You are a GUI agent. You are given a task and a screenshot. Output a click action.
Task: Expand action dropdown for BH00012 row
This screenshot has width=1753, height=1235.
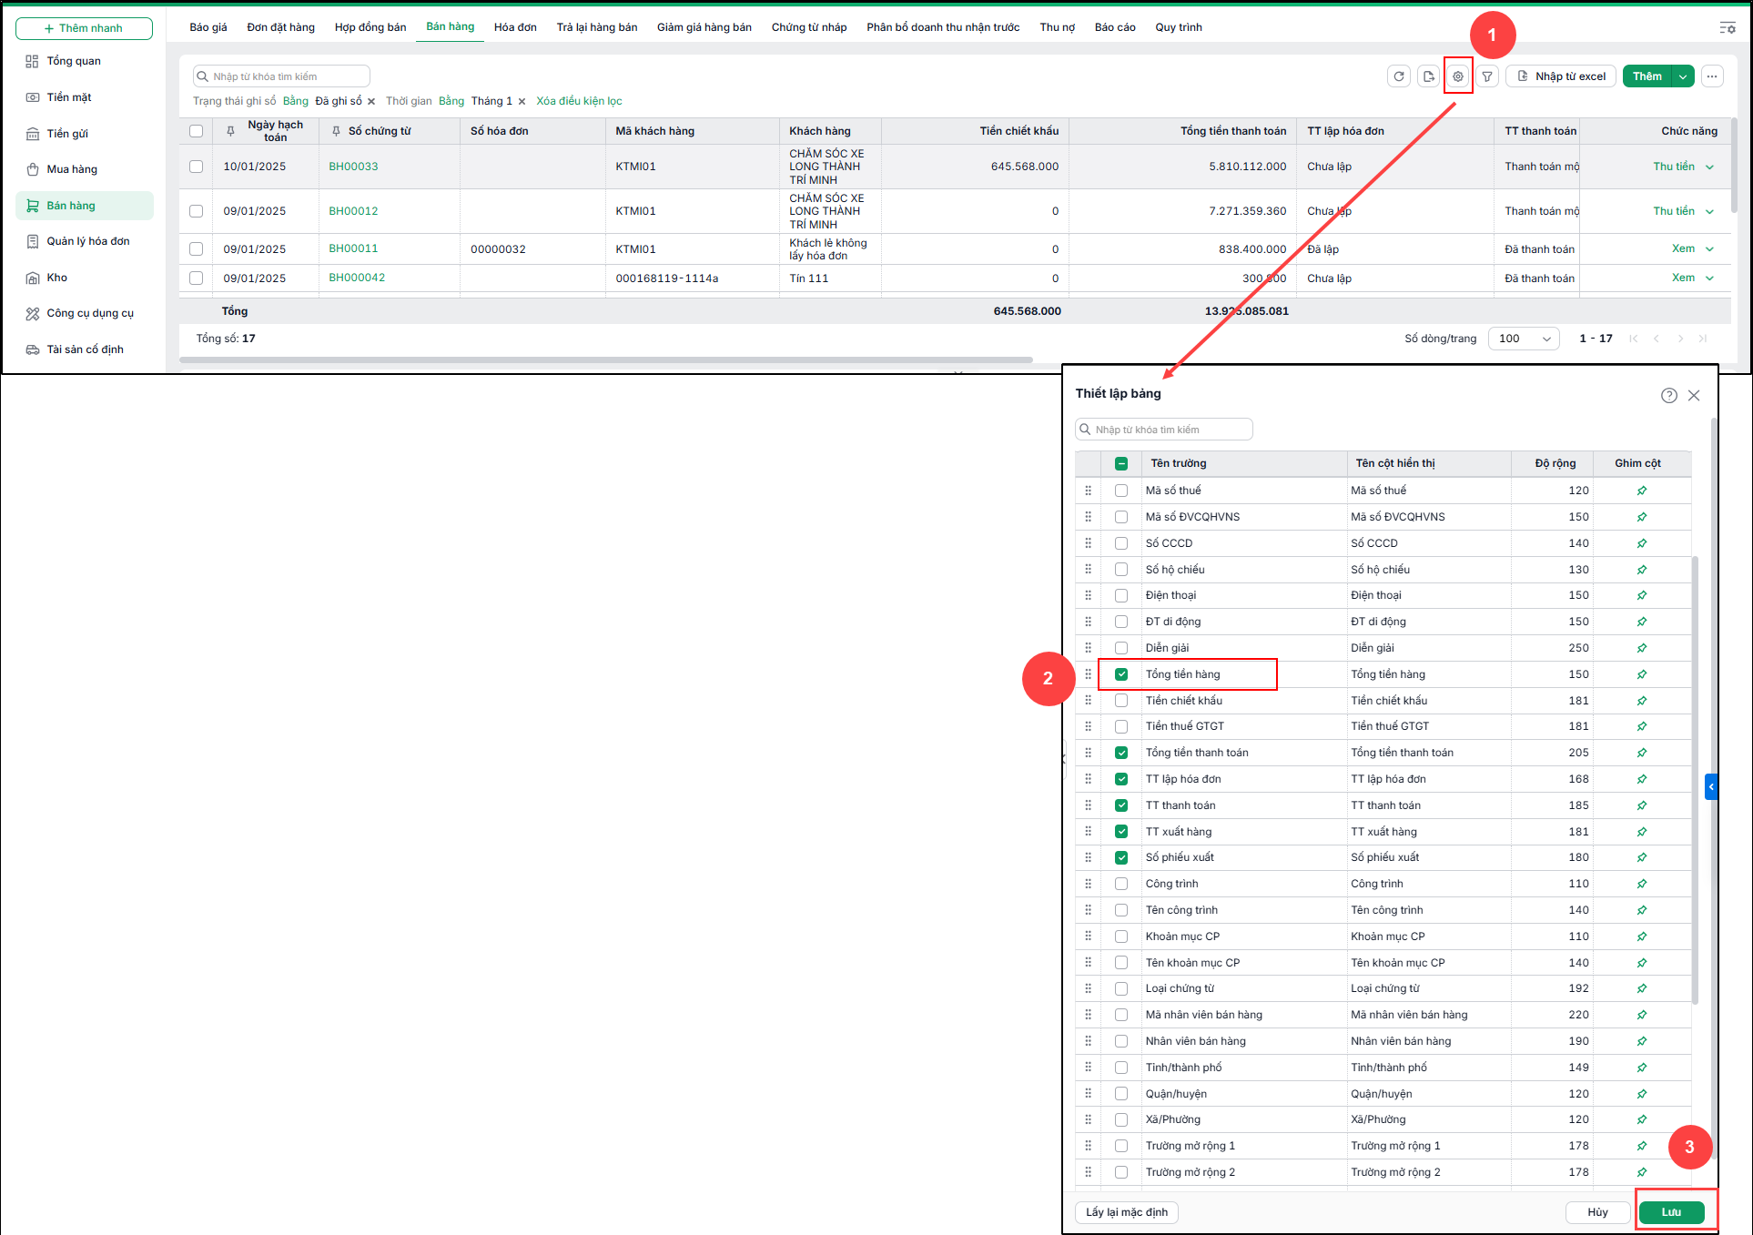[x=1709, y=211]
